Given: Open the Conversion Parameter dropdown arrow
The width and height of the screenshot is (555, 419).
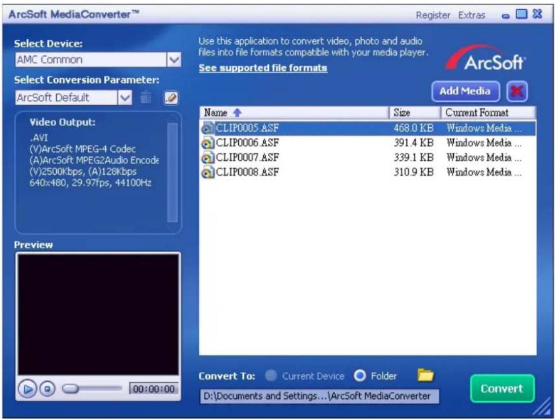Looking at the screenshot, I should point(124,97).
